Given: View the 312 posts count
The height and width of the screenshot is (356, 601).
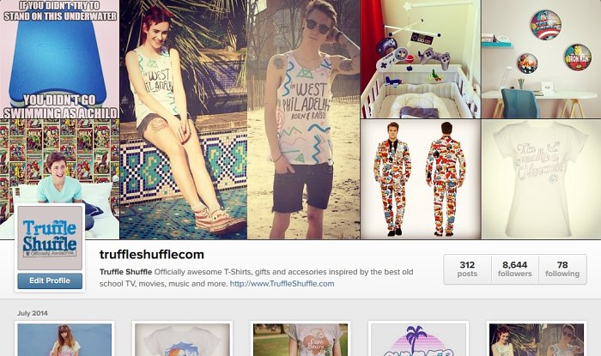Looking at the screenshot, I should [467, 269].
